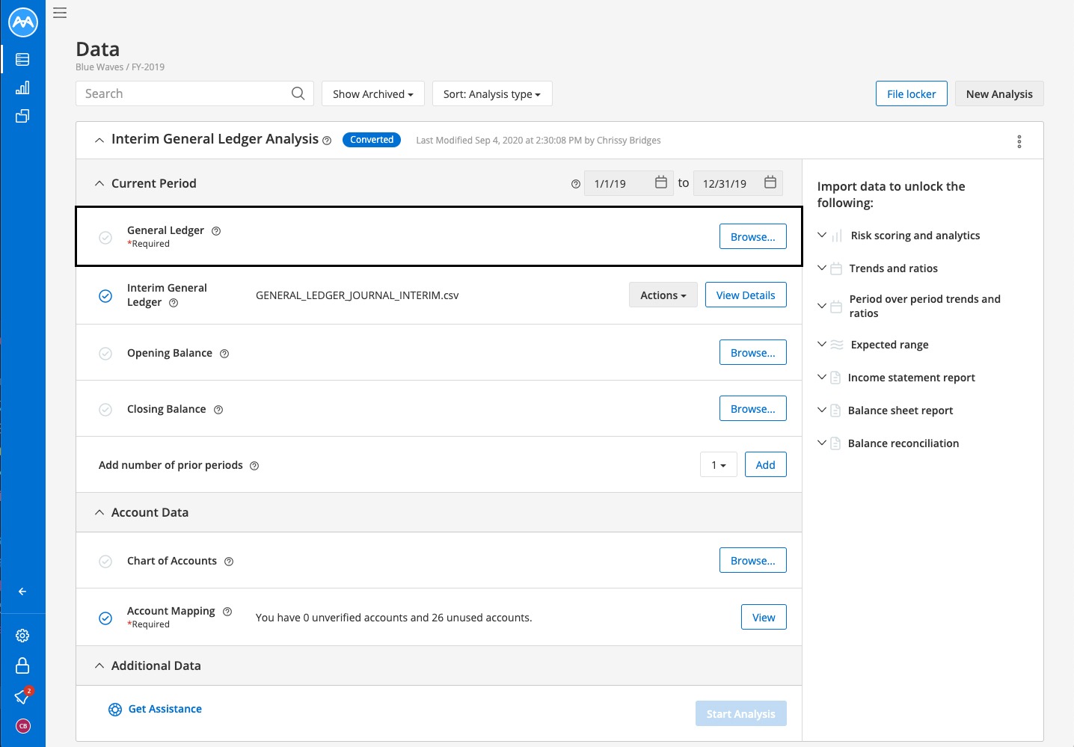Viewport: 1074px width, 747px height.
Task: Click the Closing Balance status check circle
Action: pyautogui.click(x=105, y=410)
